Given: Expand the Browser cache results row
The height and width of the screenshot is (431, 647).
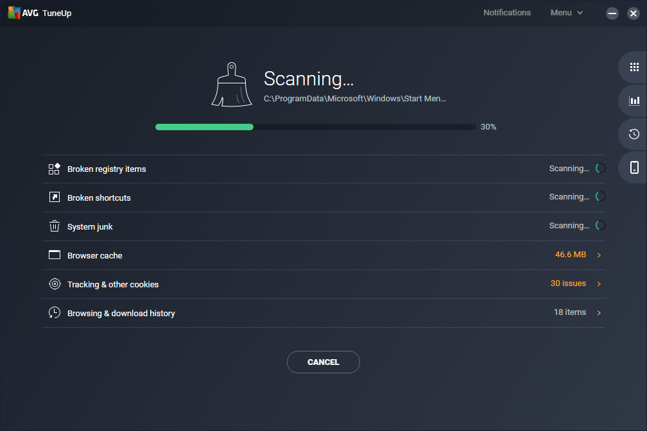Looking at the screenshot, I should pos(598,254).
